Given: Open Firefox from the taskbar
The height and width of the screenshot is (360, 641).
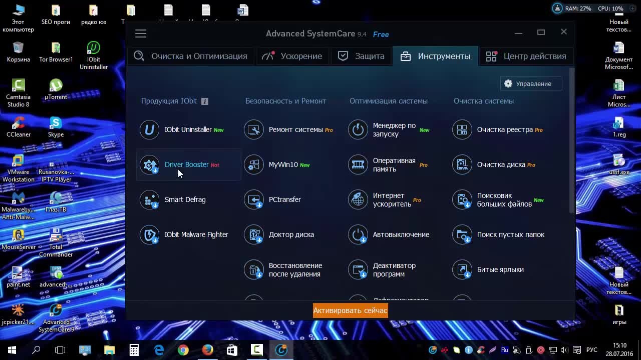Looking at the screenshot, I should point(208,350).
